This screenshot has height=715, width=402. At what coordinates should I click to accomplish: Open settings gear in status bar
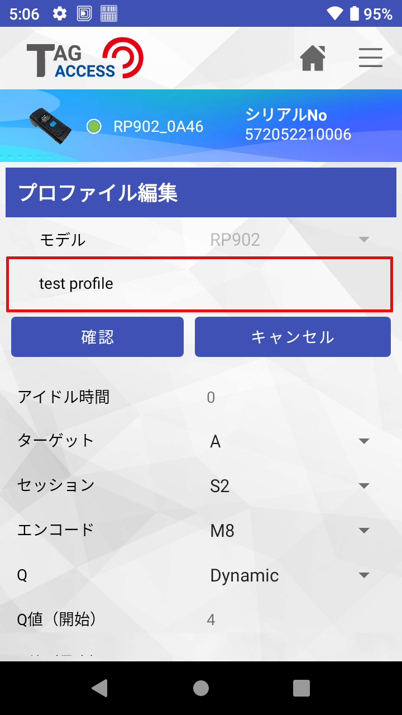[x=60, y=13]
